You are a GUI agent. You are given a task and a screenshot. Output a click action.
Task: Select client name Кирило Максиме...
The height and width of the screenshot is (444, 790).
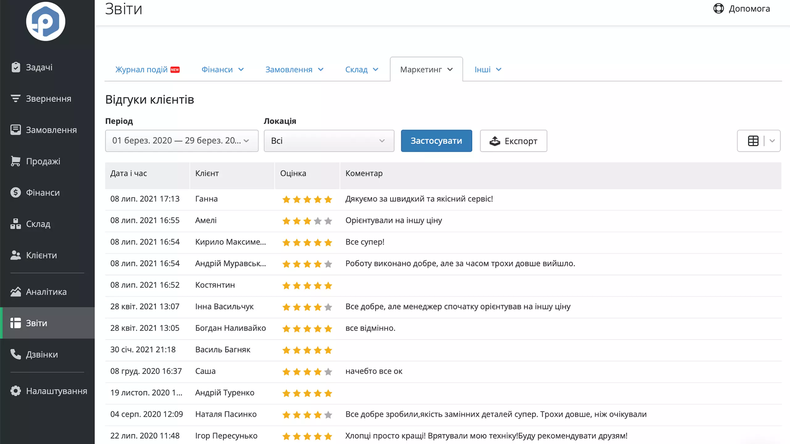[231, 242]
